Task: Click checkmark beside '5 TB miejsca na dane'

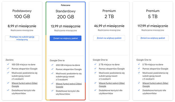Action: click(139, 64)
